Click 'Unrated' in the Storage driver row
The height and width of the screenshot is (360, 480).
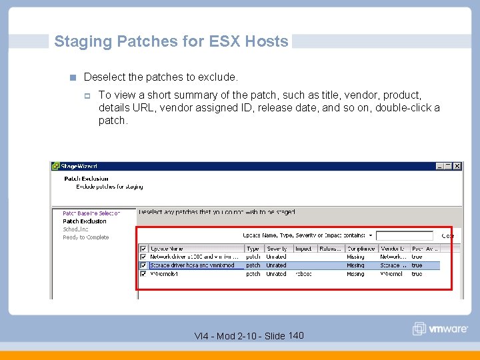point(276,265)
